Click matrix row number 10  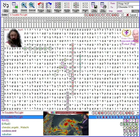pos(2,63)
